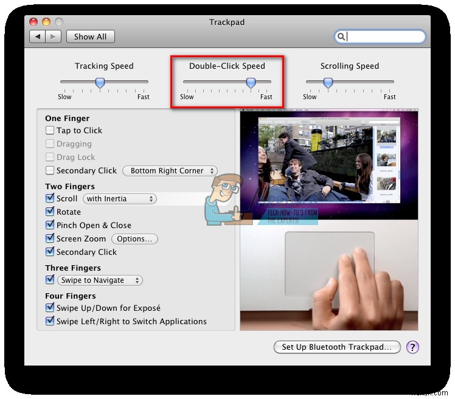Click Slow label under Scrolling Speed

pos(310,97)
